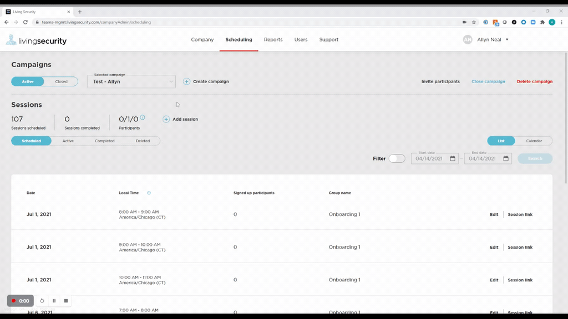Show the Scheduled sessions tab
568x319 pixels.
tap(31, 141)
